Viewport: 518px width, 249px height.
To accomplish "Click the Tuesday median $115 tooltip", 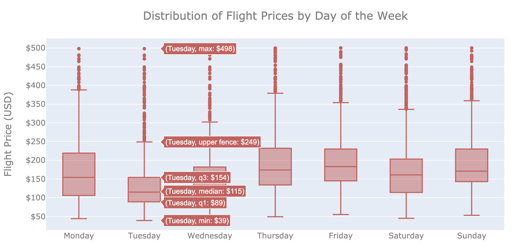I will coord(205,191).
